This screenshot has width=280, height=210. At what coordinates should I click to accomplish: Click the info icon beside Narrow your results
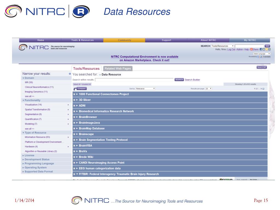[x=70, y=74]
